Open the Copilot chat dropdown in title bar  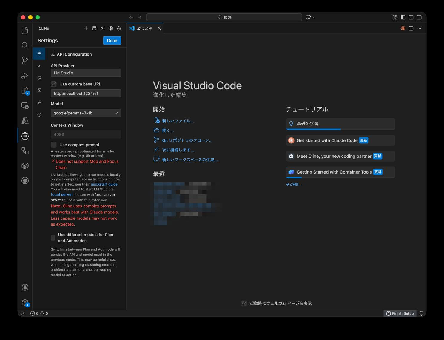click(x=310, y=17)
